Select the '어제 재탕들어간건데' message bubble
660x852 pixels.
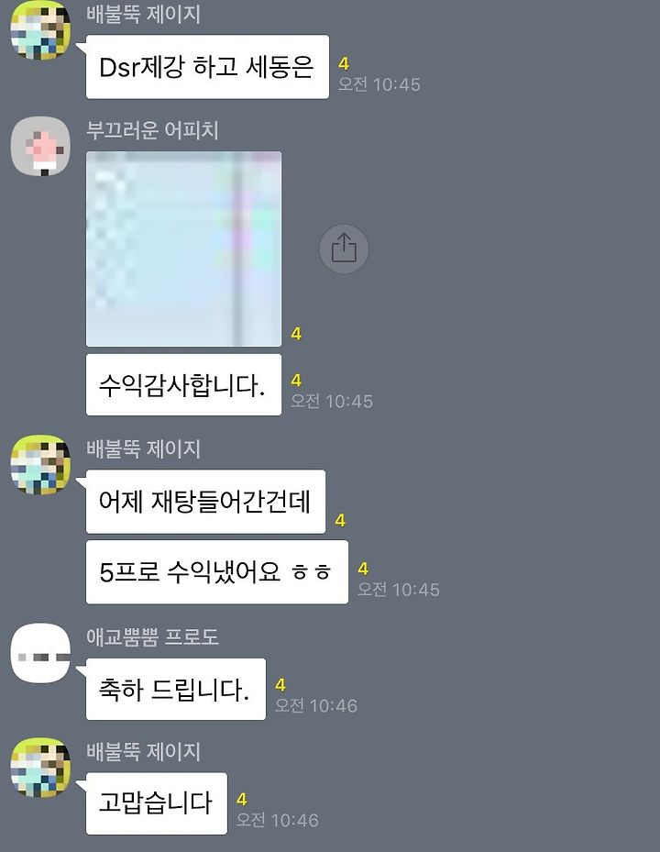pyautogui.click(x=205, y=502)
